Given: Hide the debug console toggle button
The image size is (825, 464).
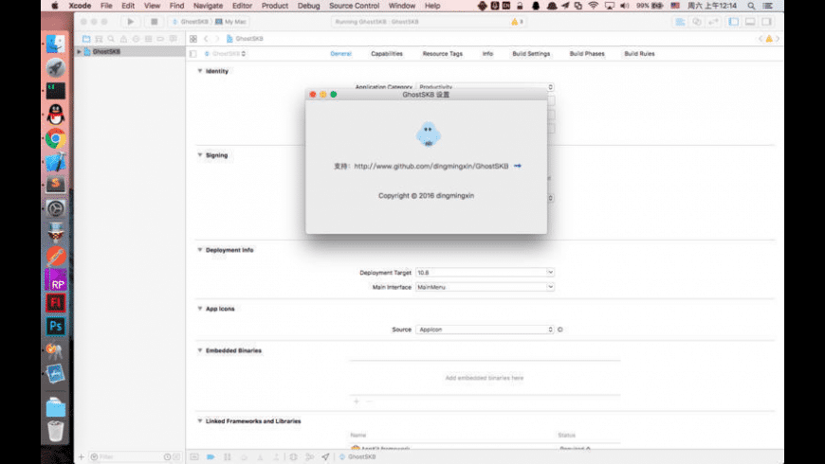Looking at the screenshot, I should (x=194, y=456).
